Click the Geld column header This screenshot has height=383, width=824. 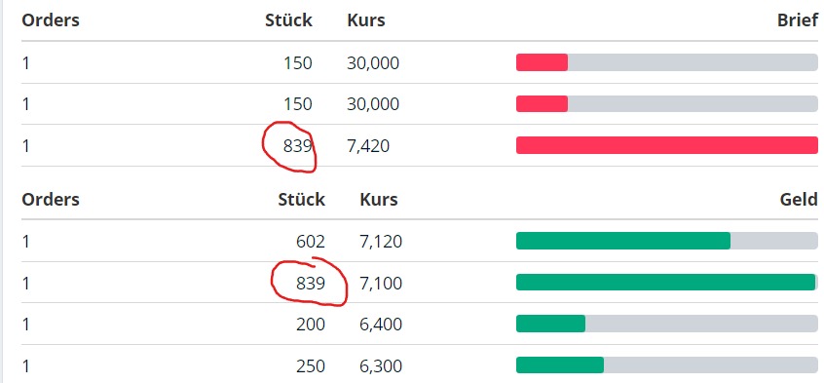click(799, 200)
